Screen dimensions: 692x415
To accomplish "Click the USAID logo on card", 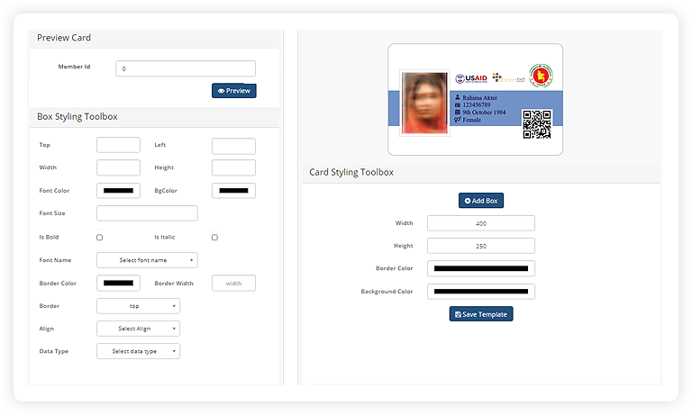I will [471, 78].
